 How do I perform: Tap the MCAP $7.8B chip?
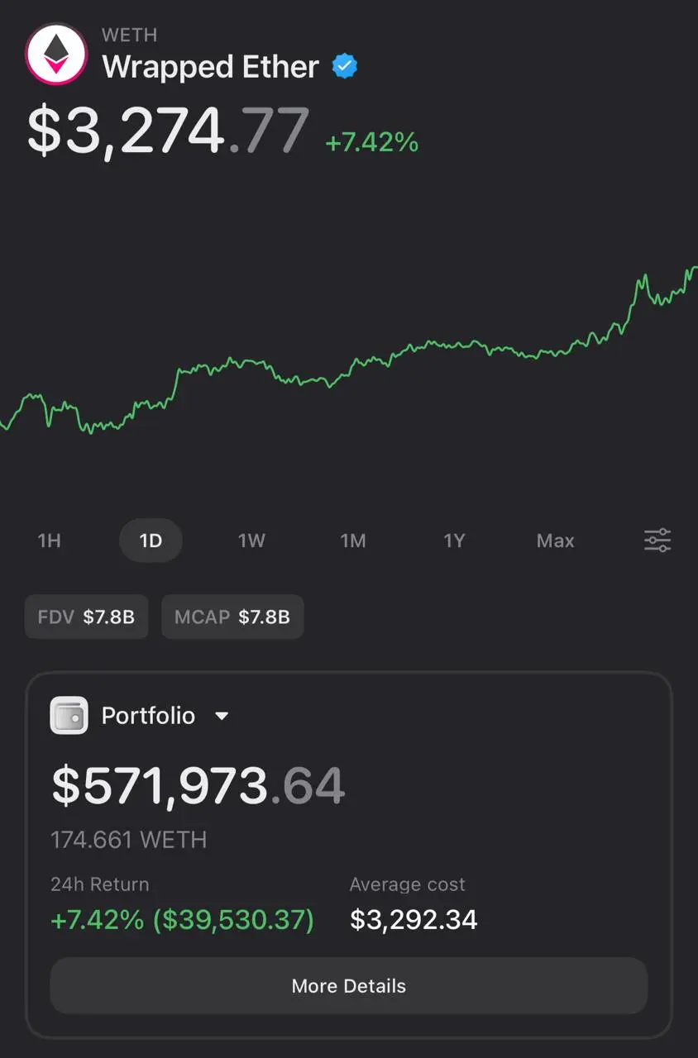point(232,617)
